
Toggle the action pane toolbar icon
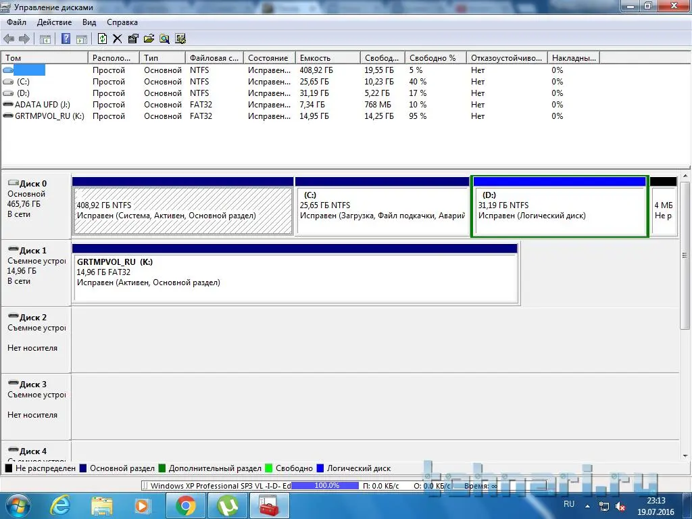[x=82, y=39]
